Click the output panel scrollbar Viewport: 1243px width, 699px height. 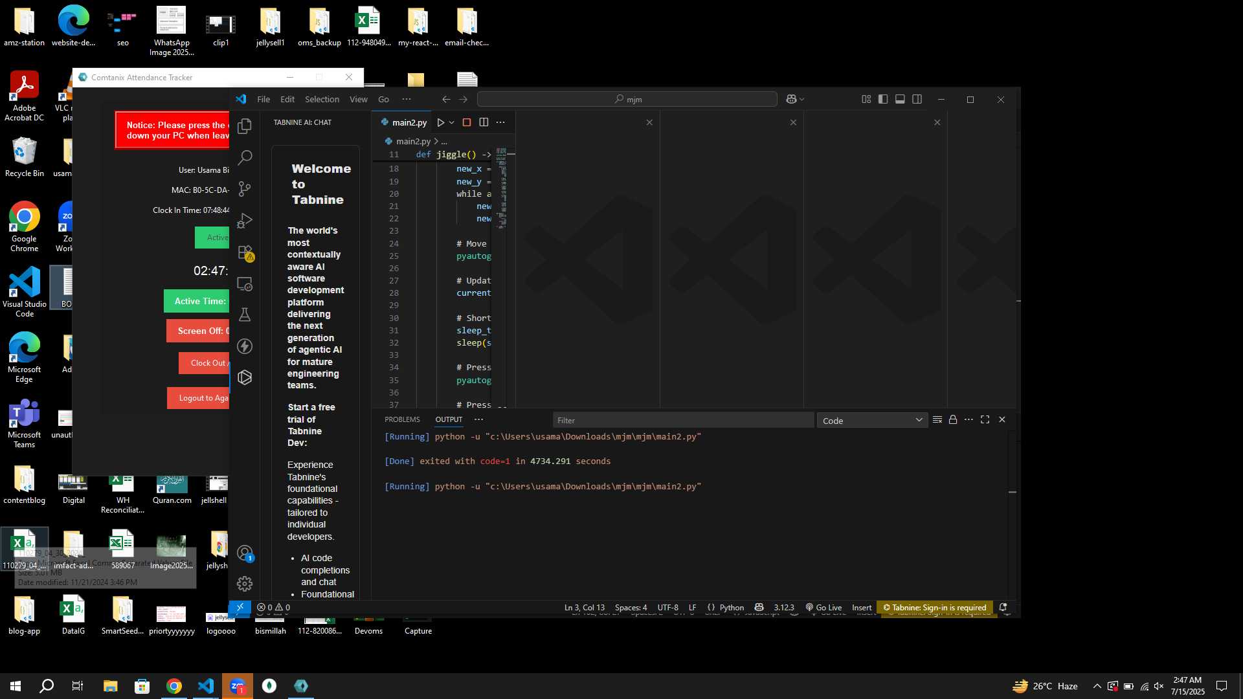point(1012,515)
